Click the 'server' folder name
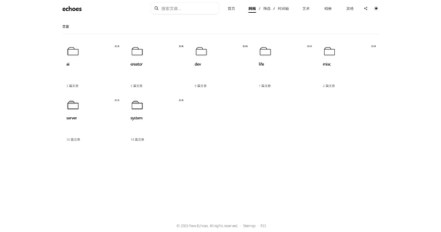The width and height of the screenshot is (441, 232). pos(72,118)
